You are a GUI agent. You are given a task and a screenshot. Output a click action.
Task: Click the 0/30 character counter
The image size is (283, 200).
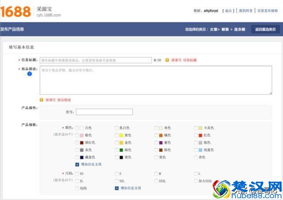[157, 60]
